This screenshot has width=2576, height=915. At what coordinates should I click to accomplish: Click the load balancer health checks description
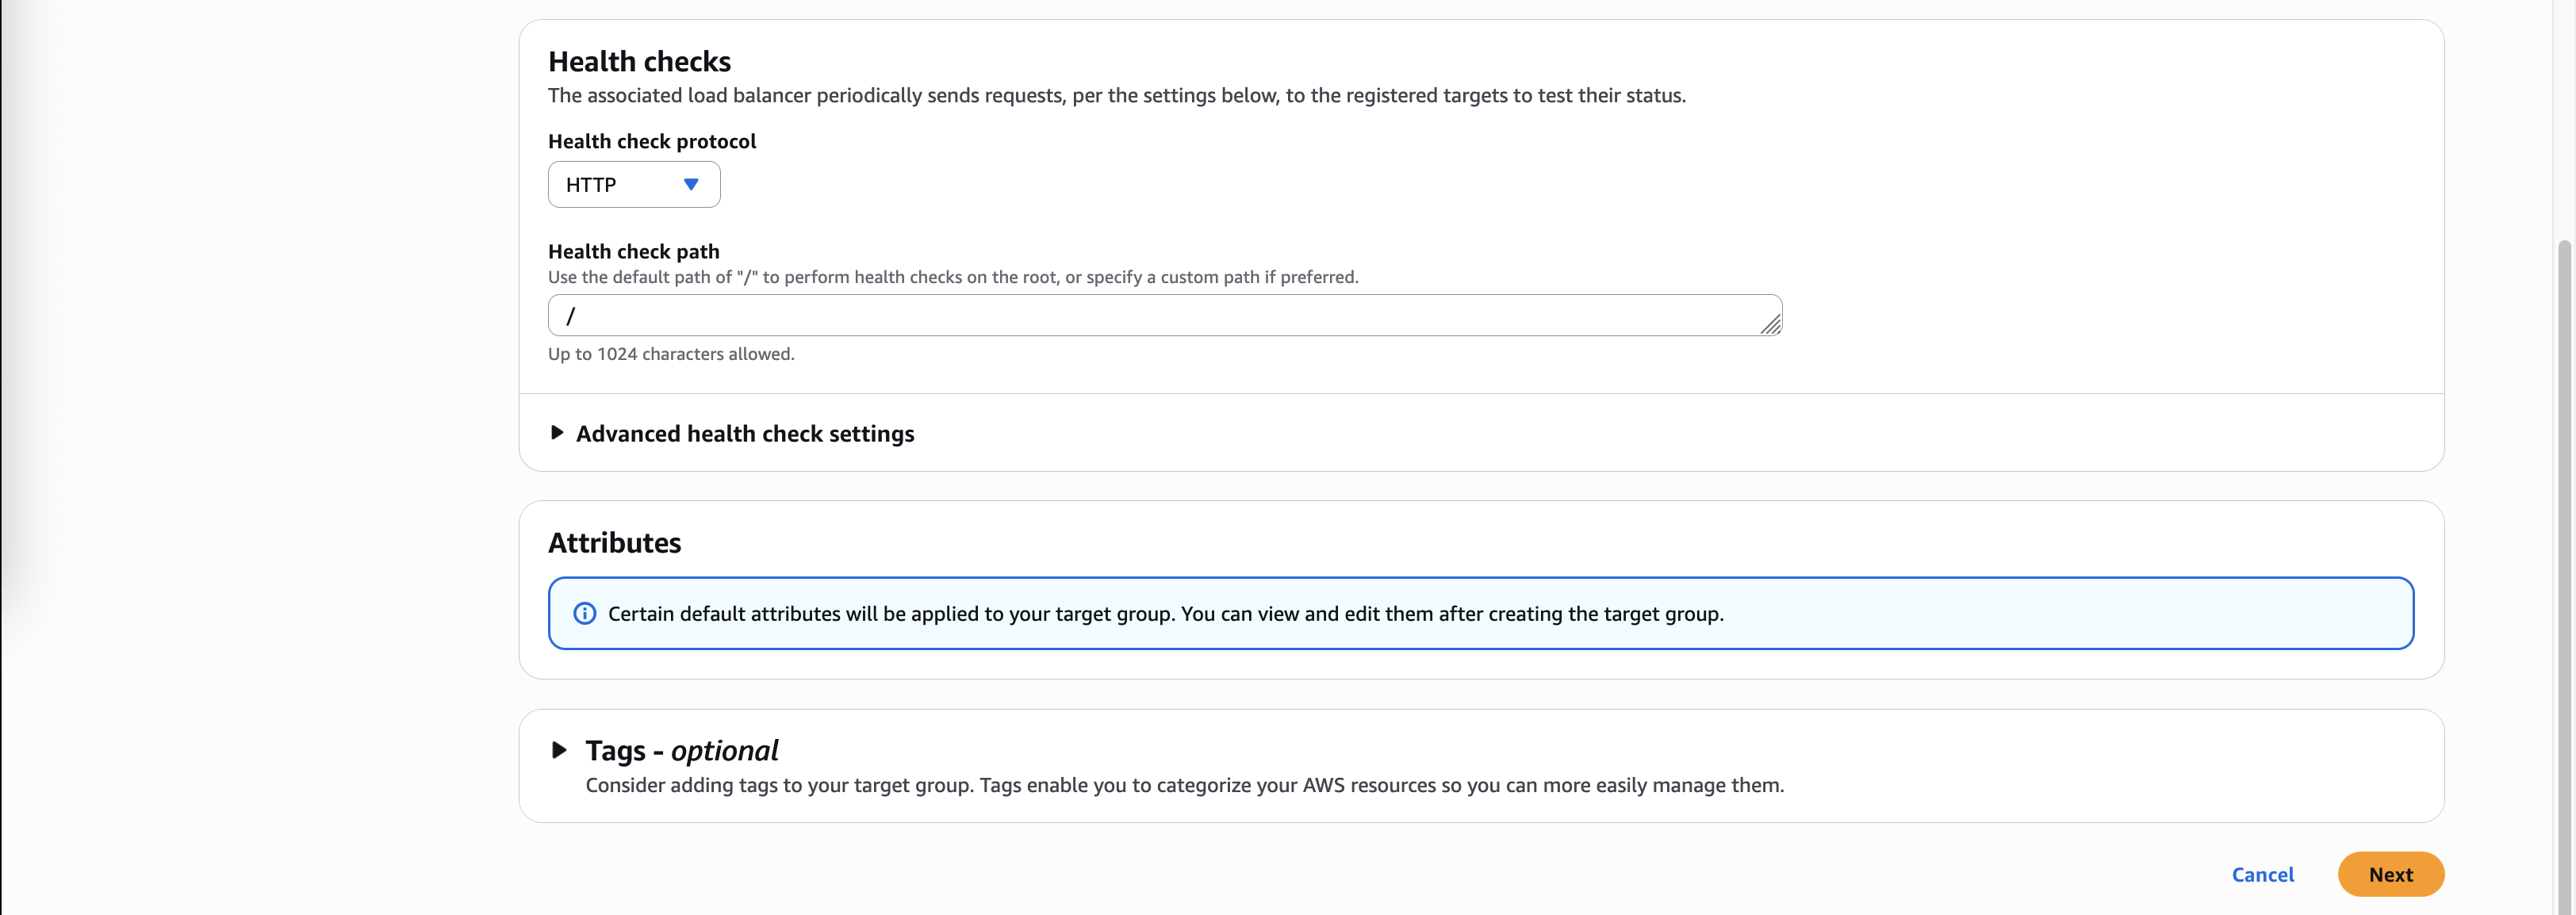click(1116, 96)
